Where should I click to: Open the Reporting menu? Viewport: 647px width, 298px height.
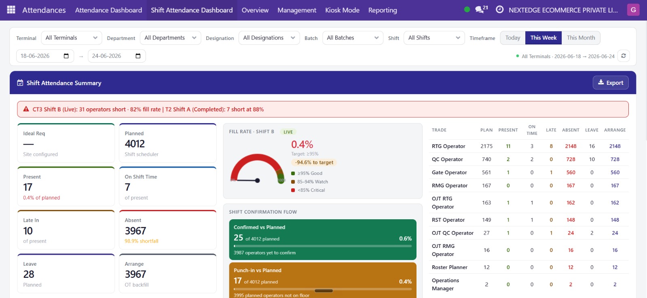click(x=383, y=10)
